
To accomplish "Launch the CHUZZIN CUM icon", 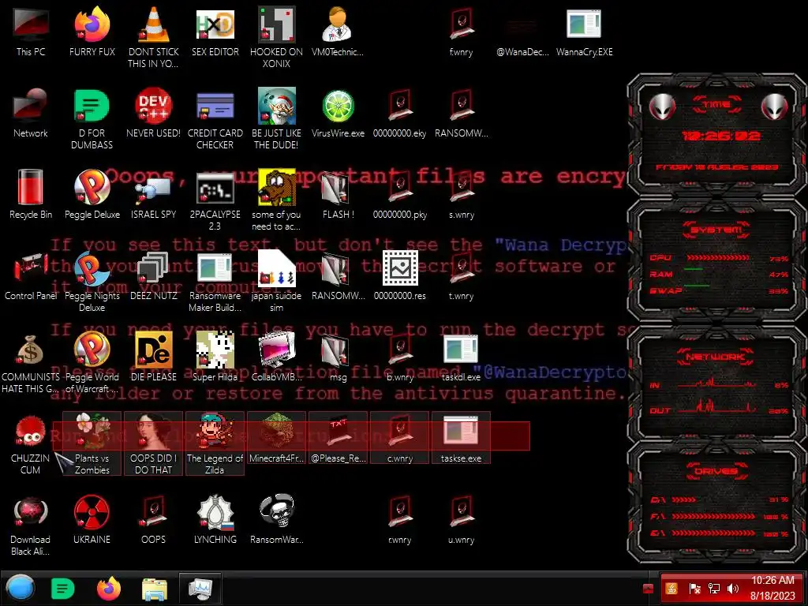I will coord(31,443).
